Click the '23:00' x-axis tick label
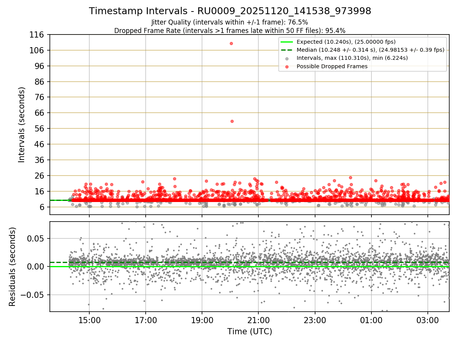The height and width of the screenshot is (345, 460). click(315, 320)
